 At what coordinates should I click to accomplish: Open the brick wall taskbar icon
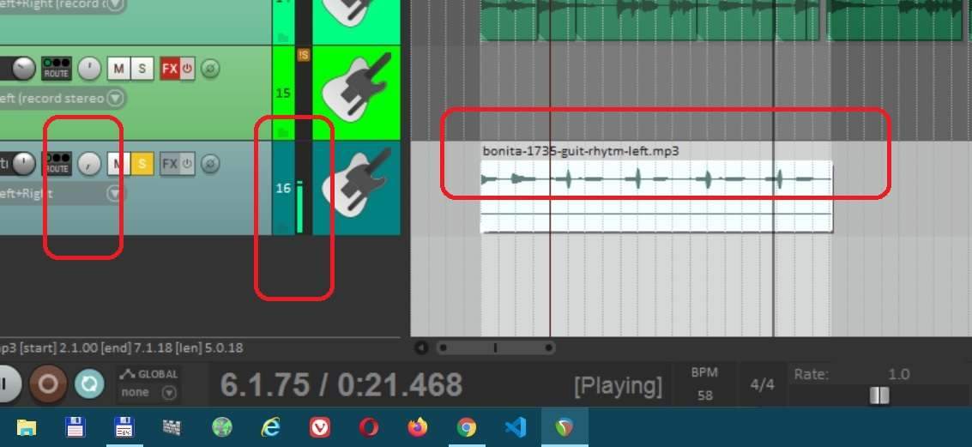tap(172, 427)
